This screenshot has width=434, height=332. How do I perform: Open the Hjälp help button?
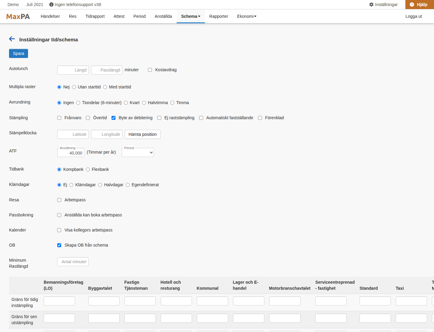[420, 5]
